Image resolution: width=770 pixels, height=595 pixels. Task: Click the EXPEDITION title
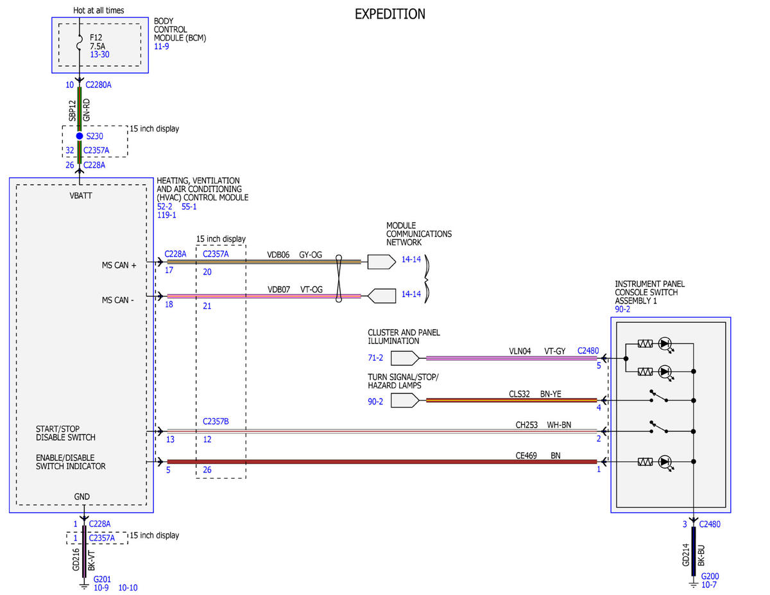pyautogui.click(x=390, y=14)
